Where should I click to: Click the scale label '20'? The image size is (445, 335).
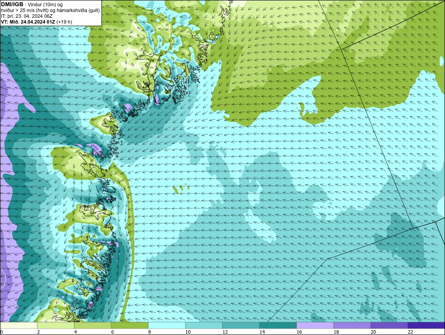click(x=373, y=332)
